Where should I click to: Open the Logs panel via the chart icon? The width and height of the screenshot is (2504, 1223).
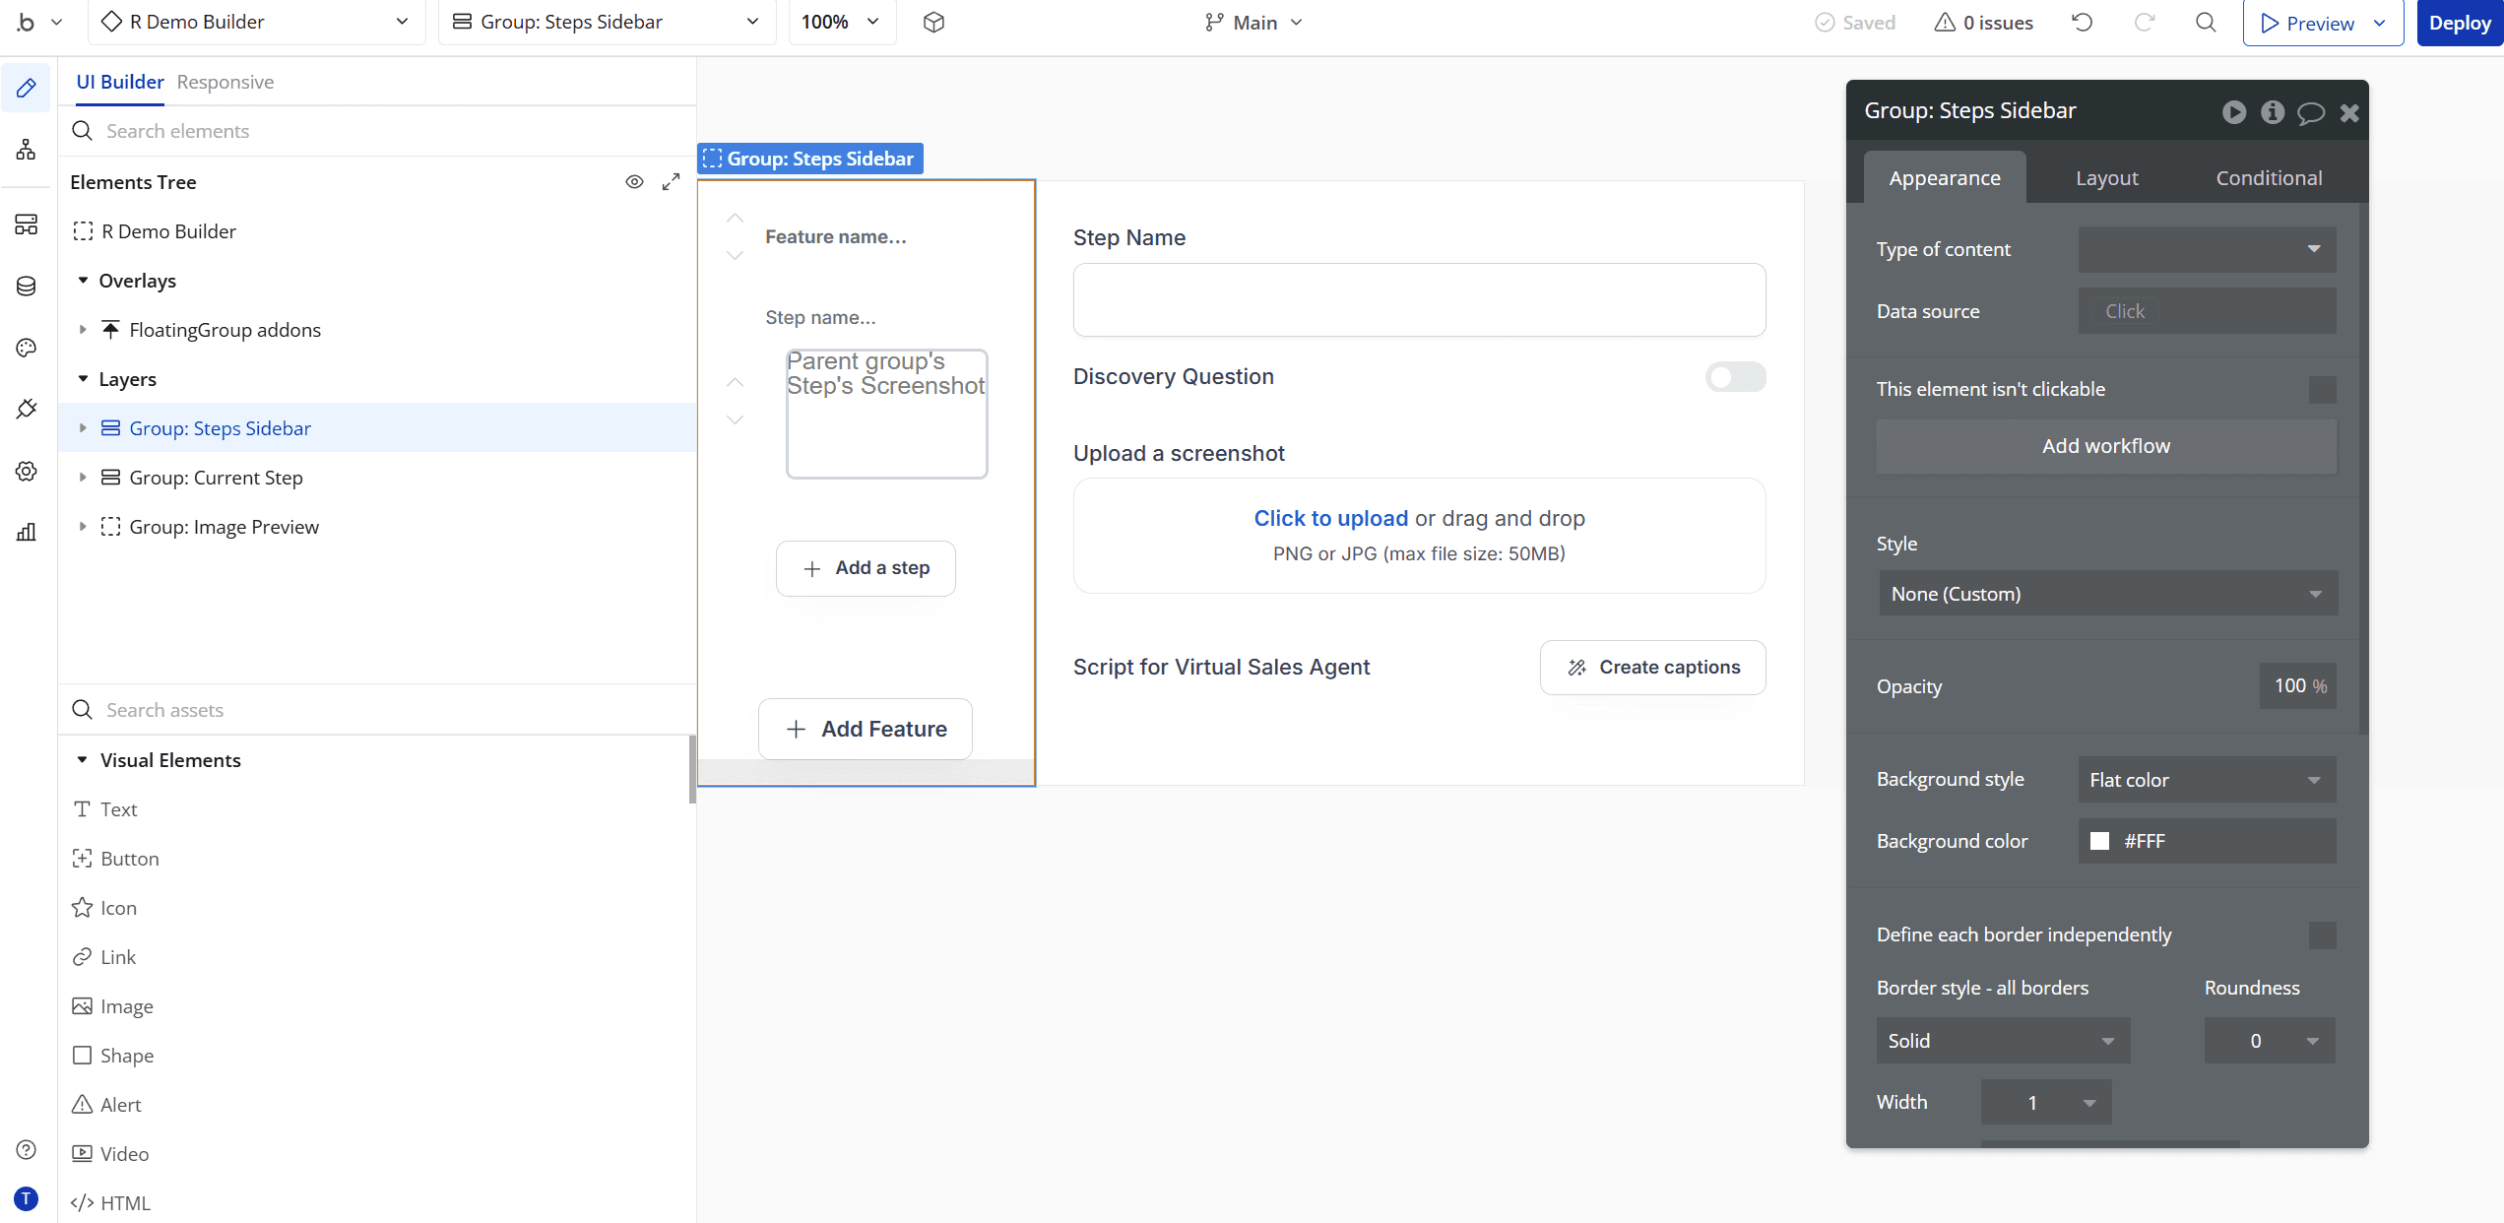[x=27, y=532]
